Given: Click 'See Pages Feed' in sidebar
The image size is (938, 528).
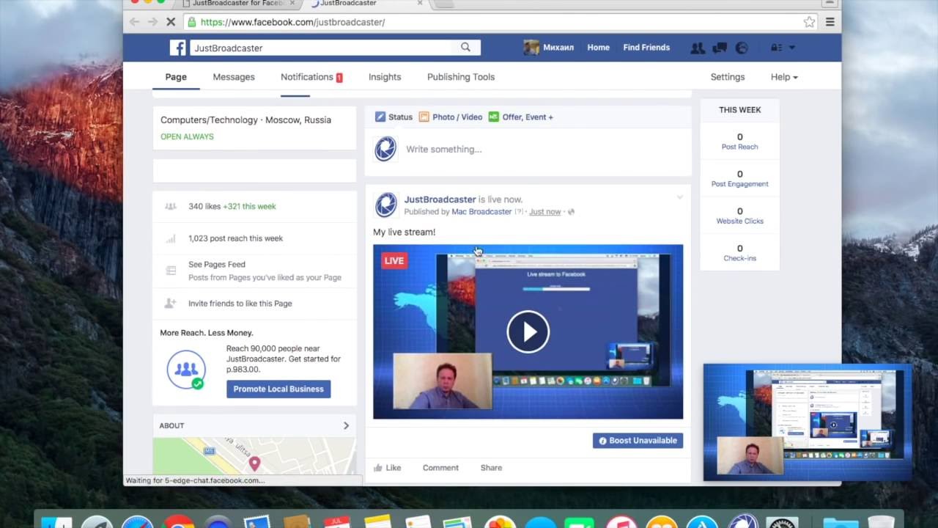Looking at the screenshot, I should point(217,265).
